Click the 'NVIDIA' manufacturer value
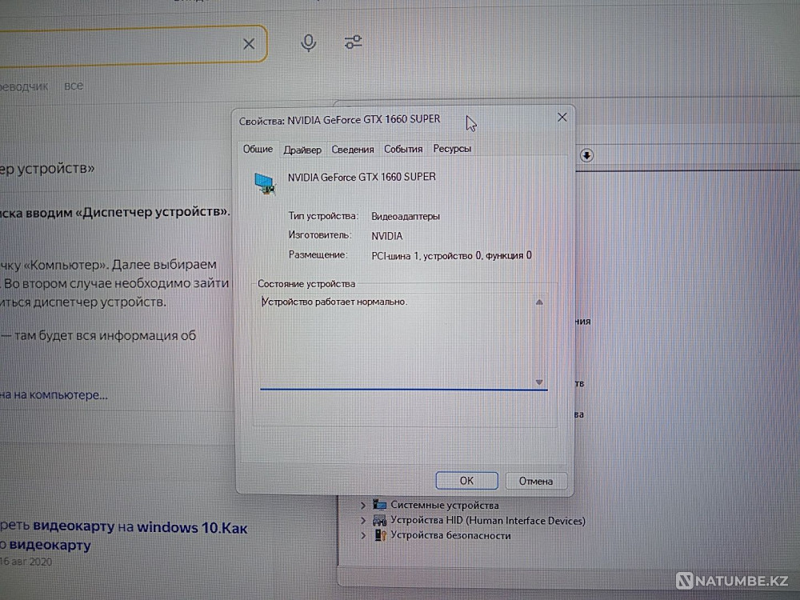800x600 pixels. coord(386,236)
